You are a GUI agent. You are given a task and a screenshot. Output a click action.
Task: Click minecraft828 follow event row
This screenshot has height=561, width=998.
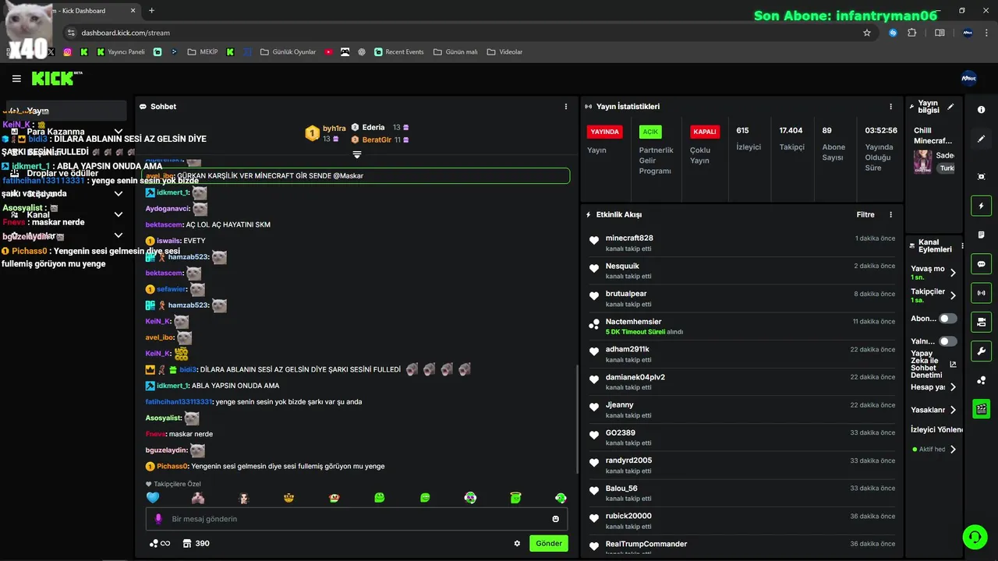tap(743, 243)
